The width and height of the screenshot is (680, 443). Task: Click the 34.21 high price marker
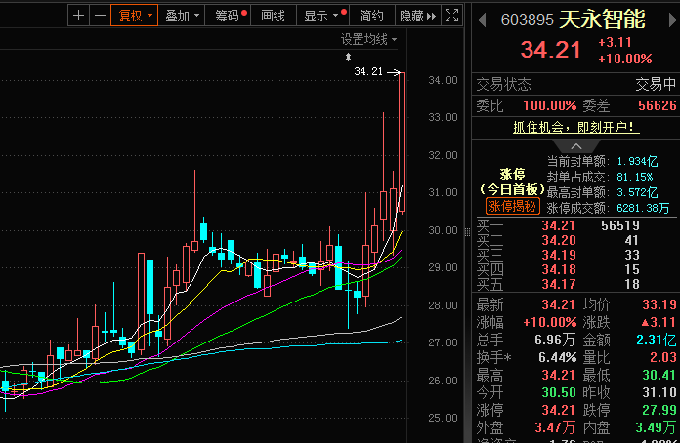tap(368, 71)
